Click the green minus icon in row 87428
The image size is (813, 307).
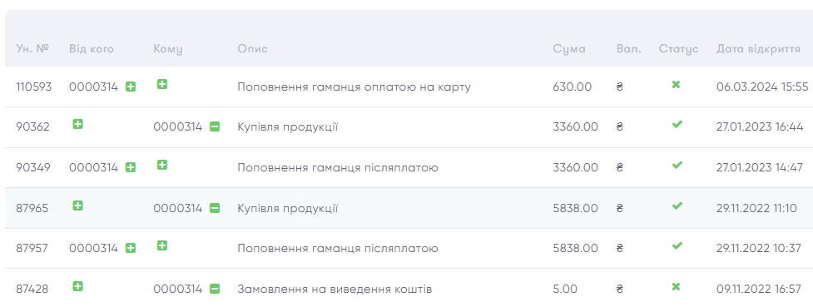(x=215, y=289)
